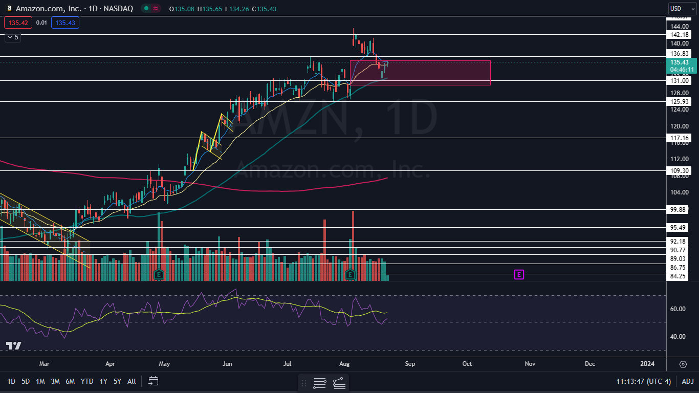Image resolution: width=699 pixels, height=393 pixels.
Task: Click the red sell price 135.42 button
Action: tap(18, 23)
